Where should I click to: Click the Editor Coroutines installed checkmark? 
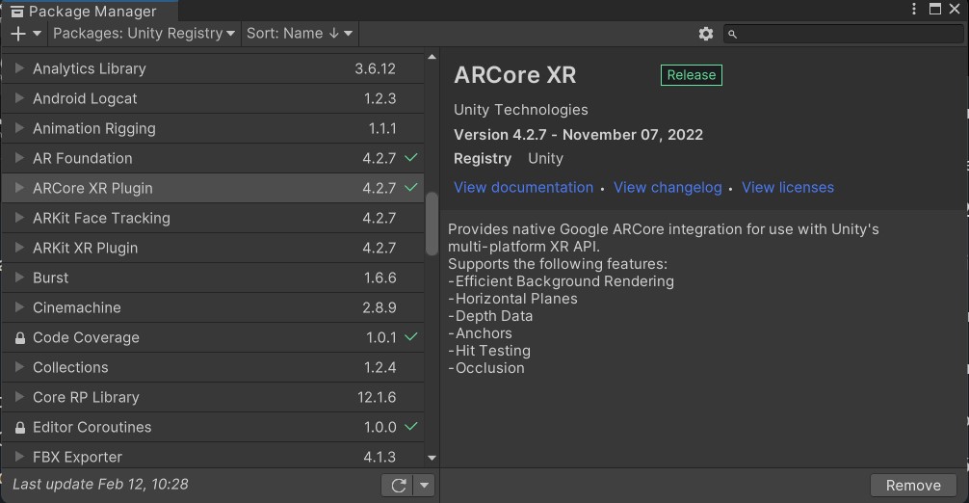point(411,426)
